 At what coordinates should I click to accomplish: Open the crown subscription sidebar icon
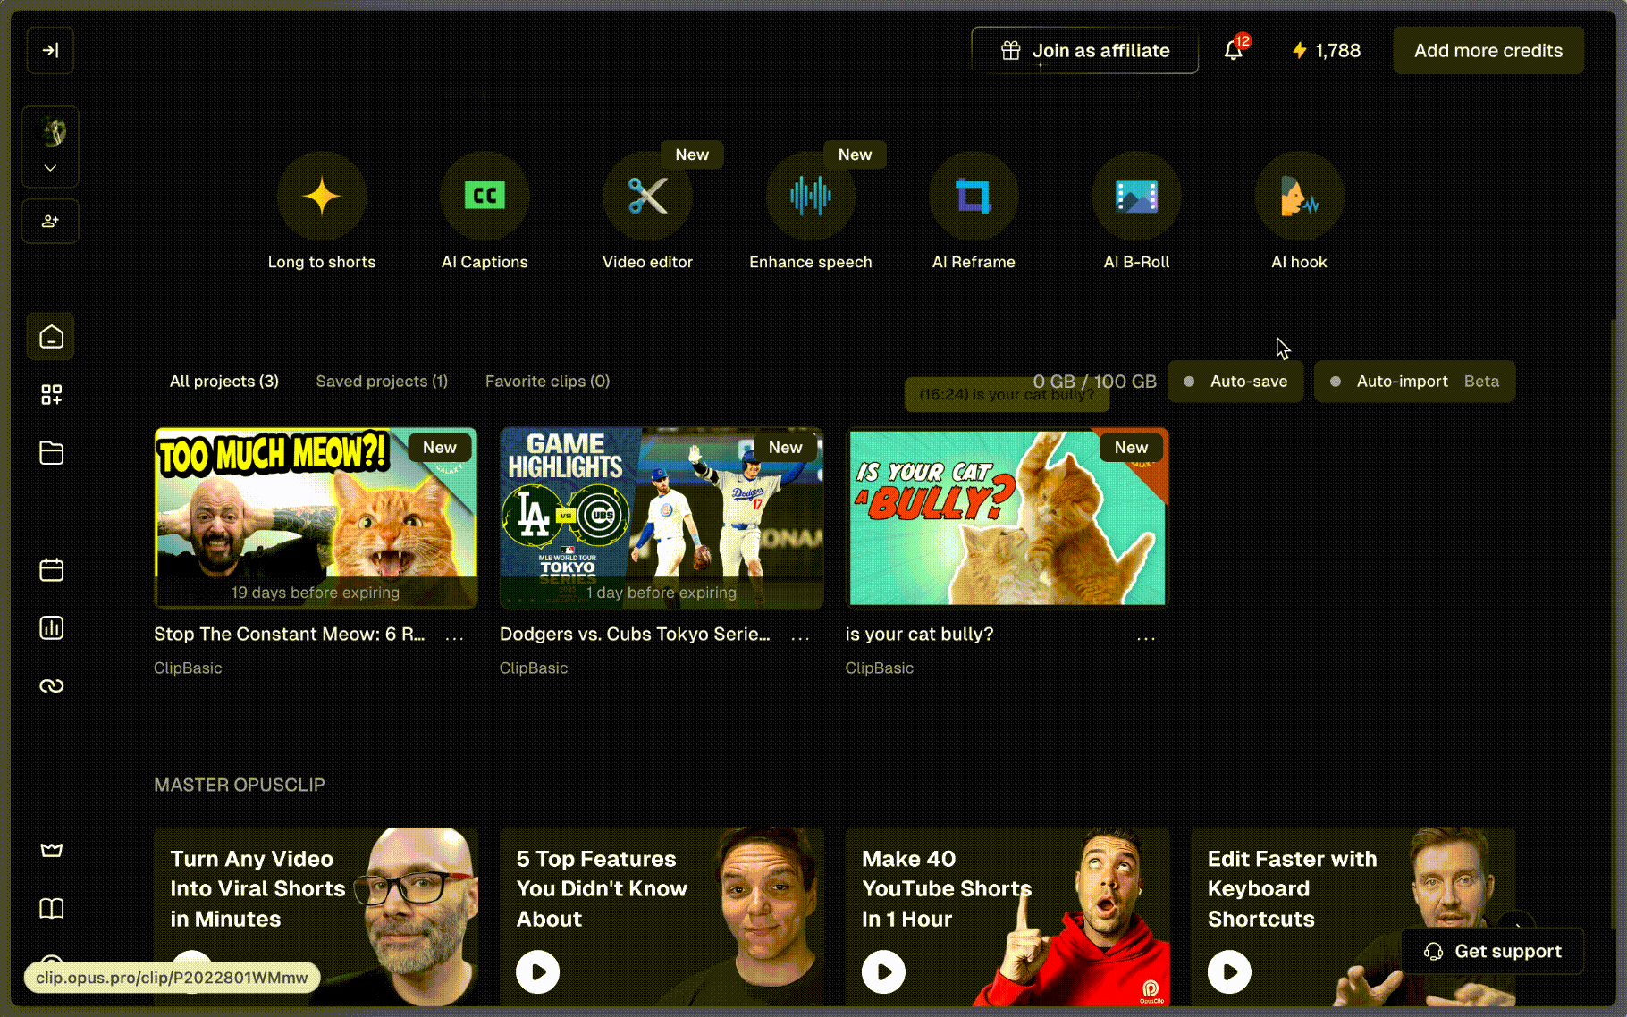click(x=51, y=850)
